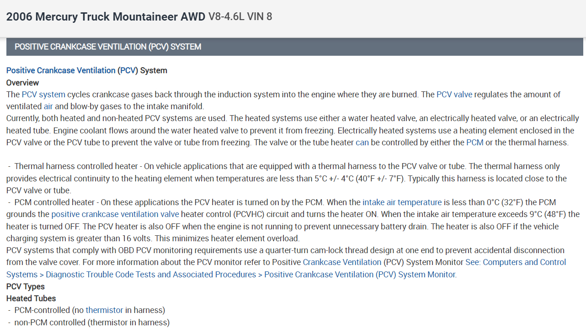Image resolution: width=586 pixels, height=334 pixels.
Task: Click the 'V8-4.6L VIN 8' engine label
Action: click(x=240, y=17)
